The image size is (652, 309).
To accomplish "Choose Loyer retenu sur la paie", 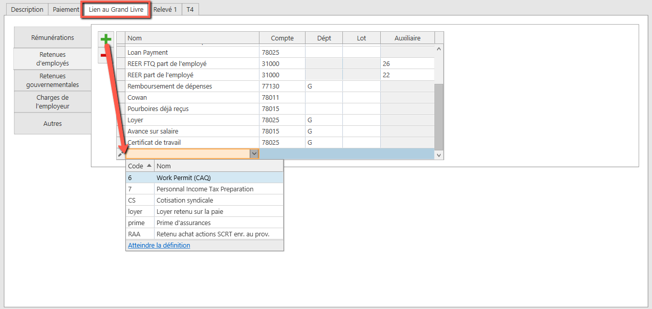I will tap(205, 211).
